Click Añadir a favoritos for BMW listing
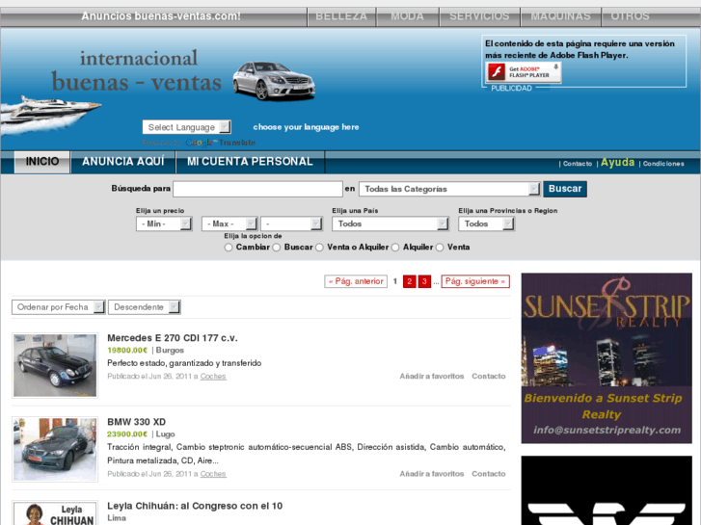This screenshot has width=701, height=525. (432, 474)
